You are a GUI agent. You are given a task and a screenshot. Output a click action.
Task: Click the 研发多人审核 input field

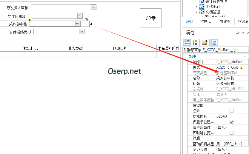[61, 7]
